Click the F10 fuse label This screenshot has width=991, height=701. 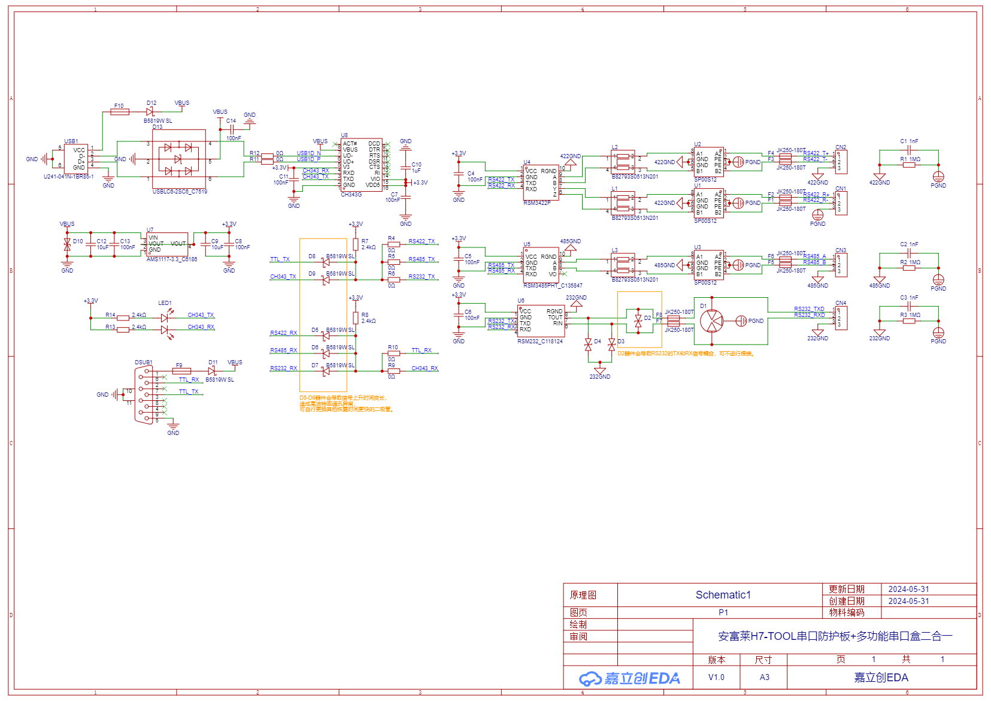tap(119, 106)
